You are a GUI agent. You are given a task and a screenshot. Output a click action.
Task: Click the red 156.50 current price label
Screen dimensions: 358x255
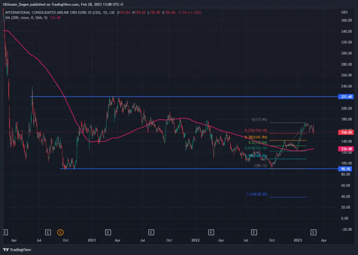pos(346,132)
